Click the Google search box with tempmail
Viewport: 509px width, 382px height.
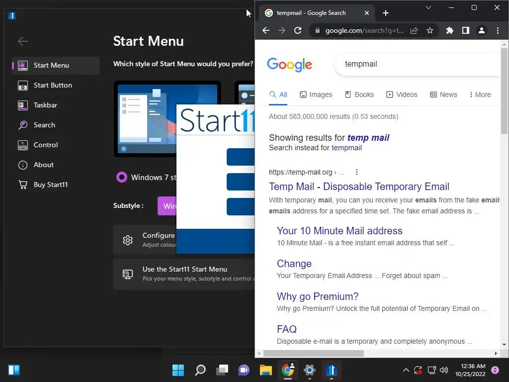[417, 64]
